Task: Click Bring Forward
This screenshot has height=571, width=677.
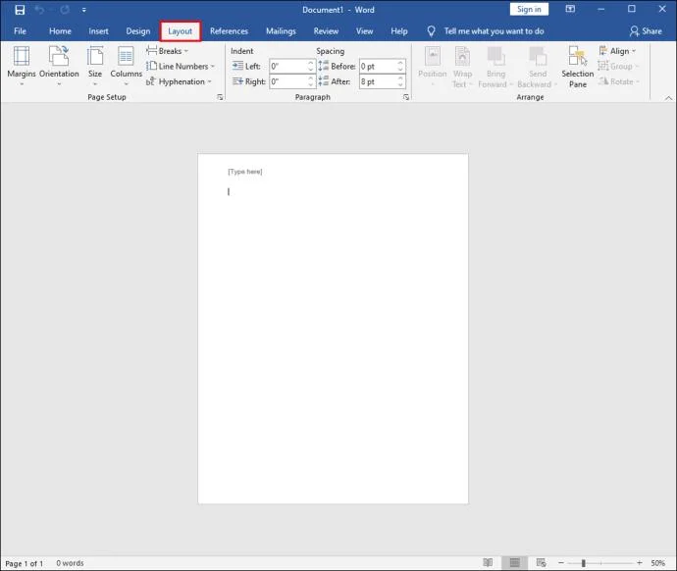Action: 495,66
